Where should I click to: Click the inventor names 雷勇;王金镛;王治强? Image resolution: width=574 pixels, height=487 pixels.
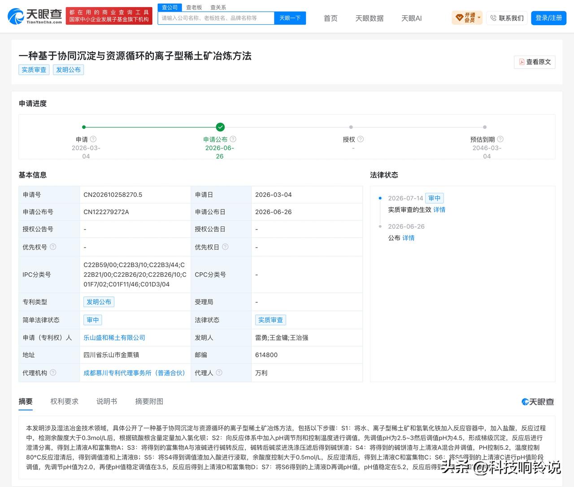(x=282, y=337)
